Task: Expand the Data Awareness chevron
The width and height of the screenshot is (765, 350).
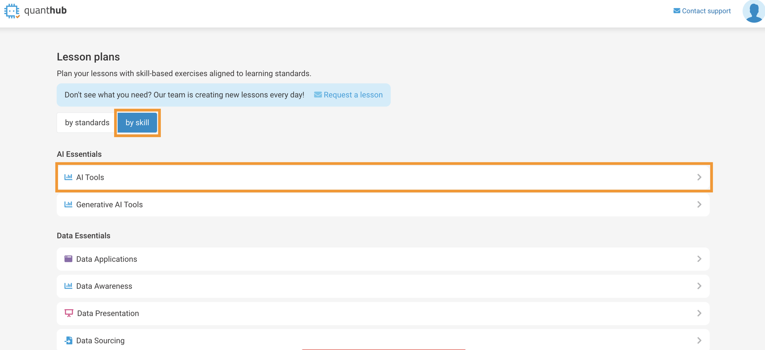Action: click(x=699, y=286)
